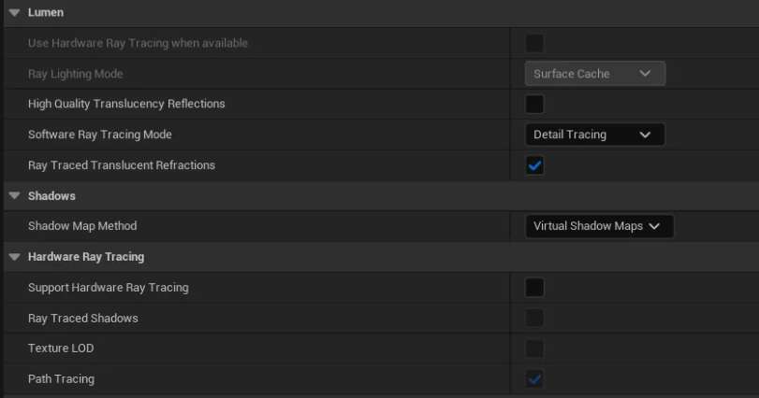Screen dimensions: 759x398
Task: Uncheck Ray Traced Translucent Refractions
Action: [x=534, y=165]
